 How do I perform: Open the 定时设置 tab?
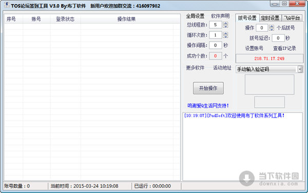pos(271,18)
